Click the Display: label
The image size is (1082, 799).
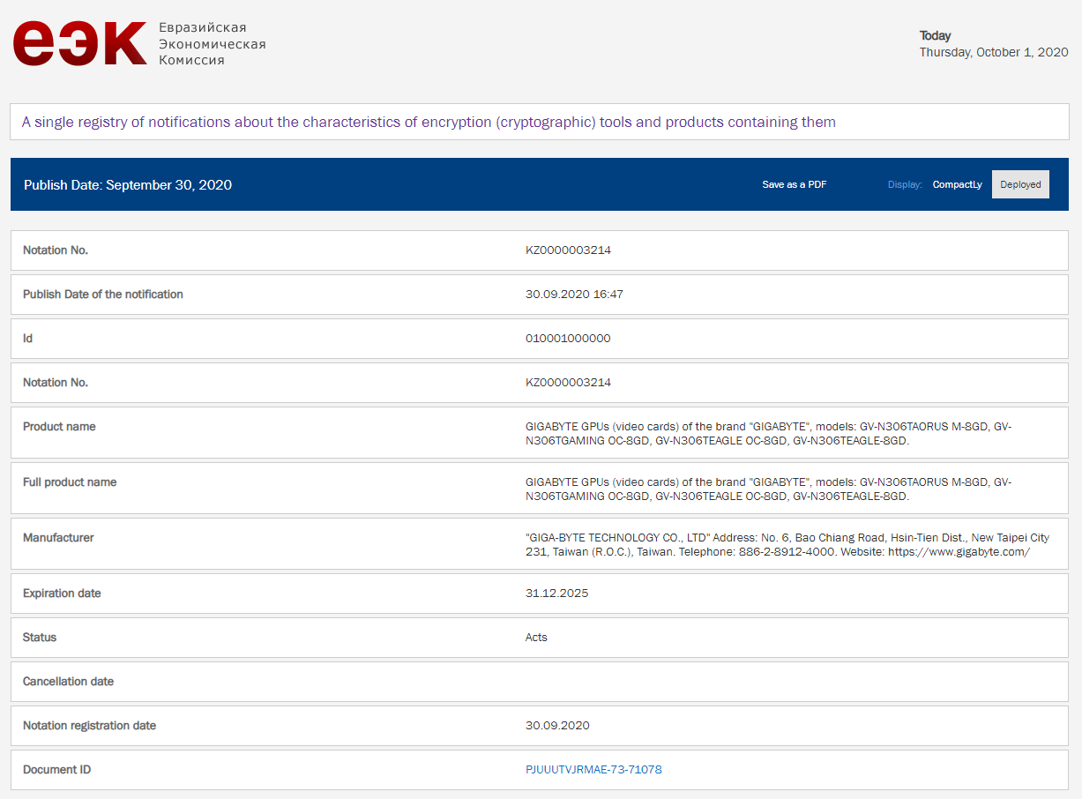[905, 184]
